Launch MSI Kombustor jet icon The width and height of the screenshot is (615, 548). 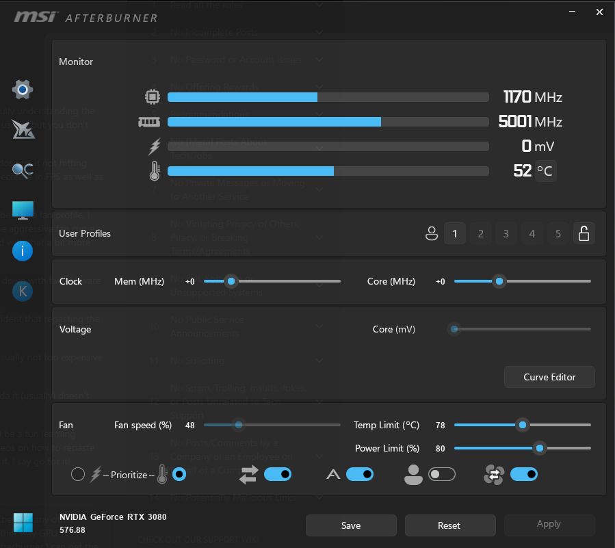(x=23, y=129)
